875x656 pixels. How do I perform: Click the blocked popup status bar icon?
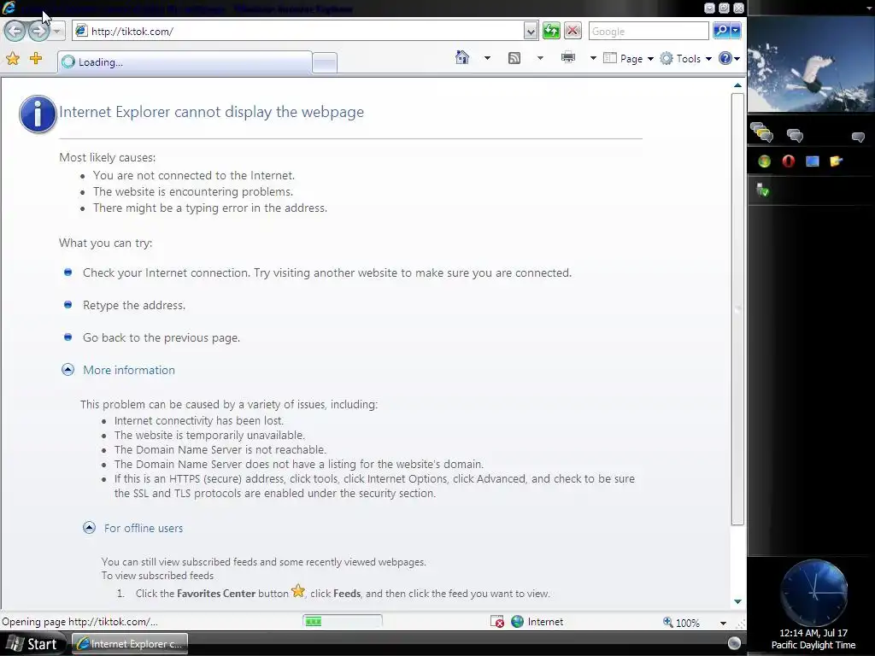pos(497,622)
